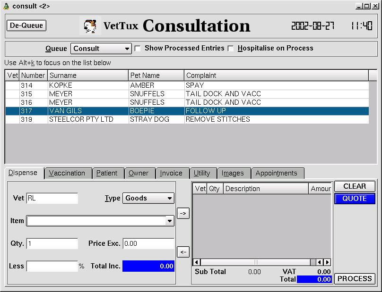Sort by the Surname column header

click(x=88, y=75)
